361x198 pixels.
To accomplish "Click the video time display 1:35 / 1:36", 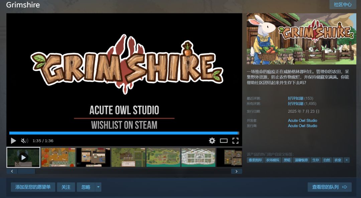I will 43,140.
